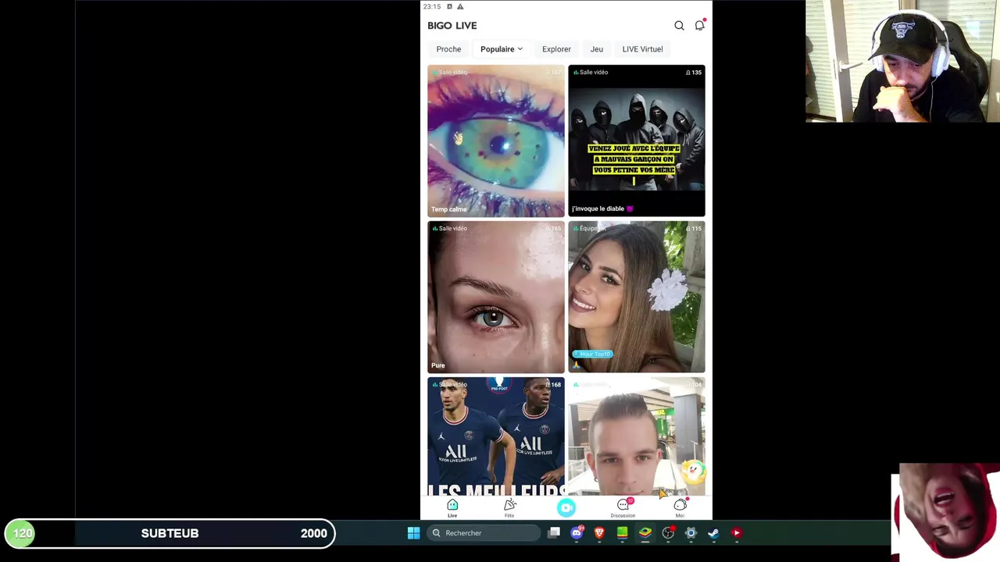Click the SUBTEUB goal overlay bar
The height and width of the screenshot is (562, 1000).
pos(170,533)
